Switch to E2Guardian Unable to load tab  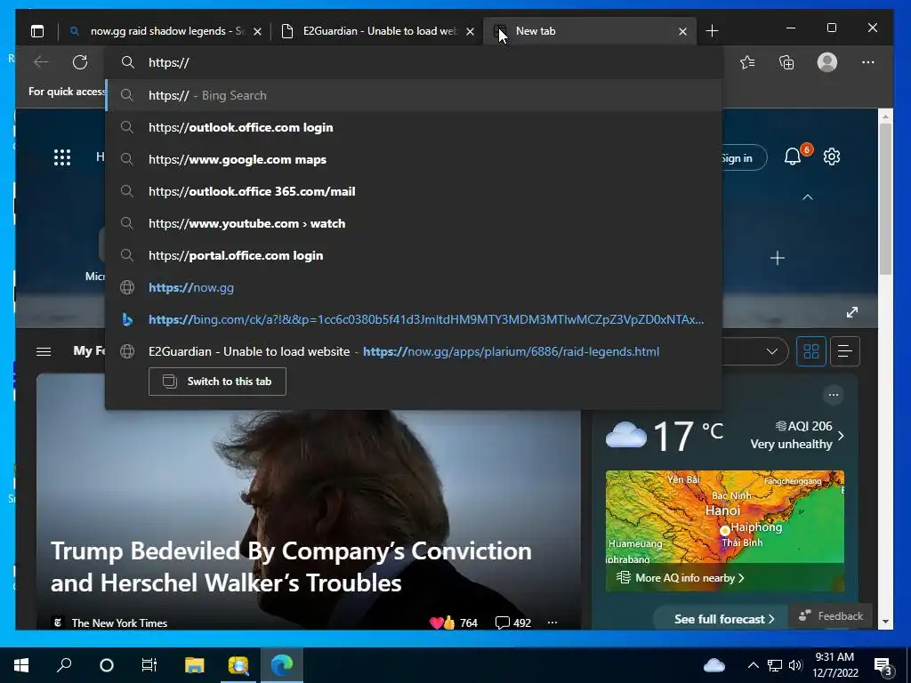[379, 31]
